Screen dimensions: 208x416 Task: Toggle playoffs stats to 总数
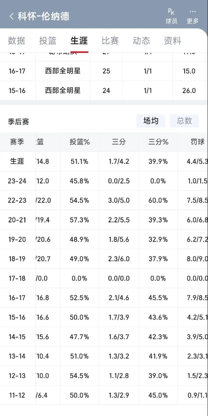click(x=184, y=121)
